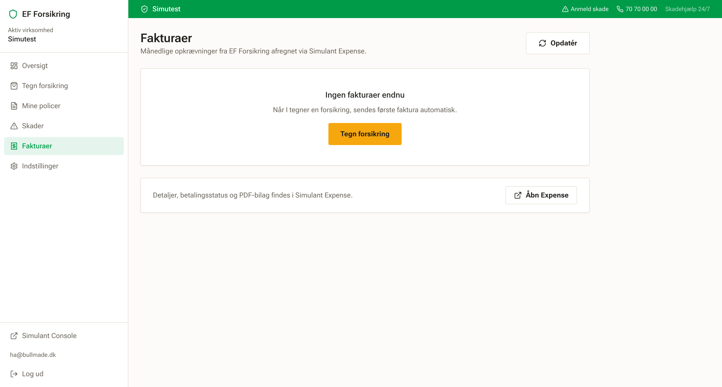Click the Simulant Console external link icon

[14, 336]
